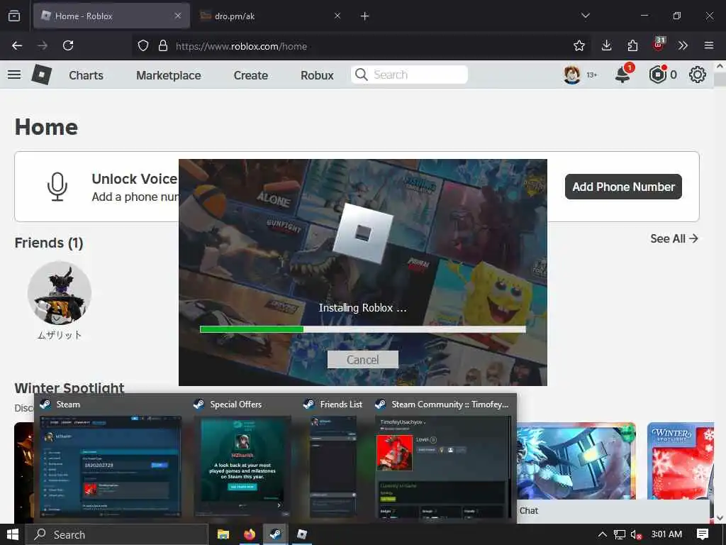726x545 pixels.
Task: Select the Friends List window preview
Action: point(334,458)
